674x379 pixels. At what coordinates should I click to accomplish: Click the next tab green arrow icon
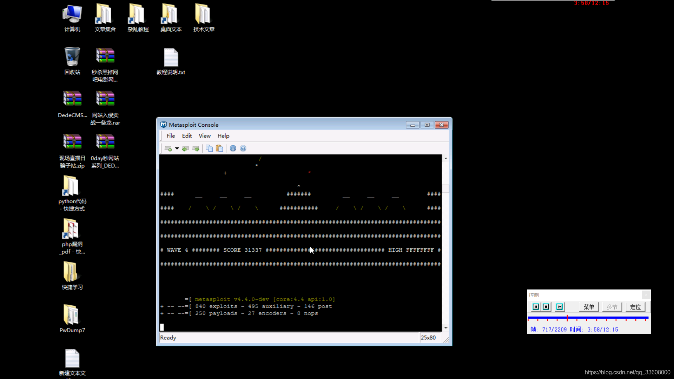click(196, 148)
